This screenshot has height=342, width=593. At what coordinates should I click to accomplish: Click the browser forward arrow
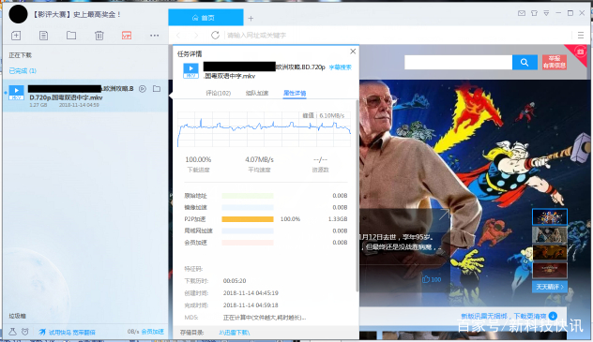pos(196,36)
